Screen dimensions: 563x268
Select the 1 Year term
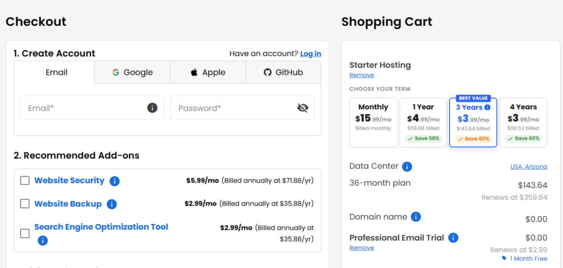[423, 123]
